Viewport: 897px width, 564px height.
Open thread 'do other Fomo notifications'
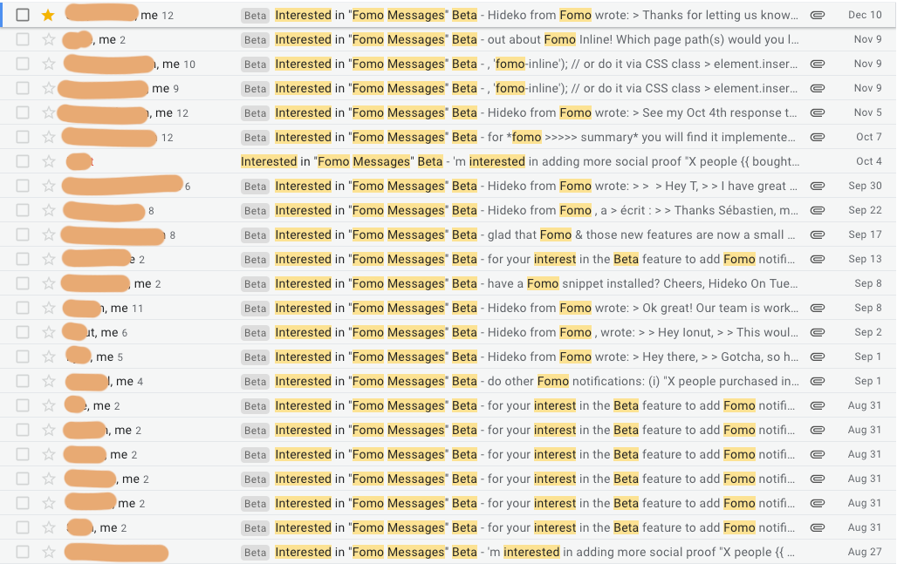pyautogui.click(x=448, y=381)
